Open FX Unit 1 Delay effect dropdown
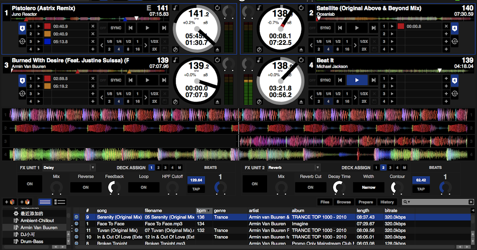This screenshot has width=477, height=250. (x=68, y=167)
